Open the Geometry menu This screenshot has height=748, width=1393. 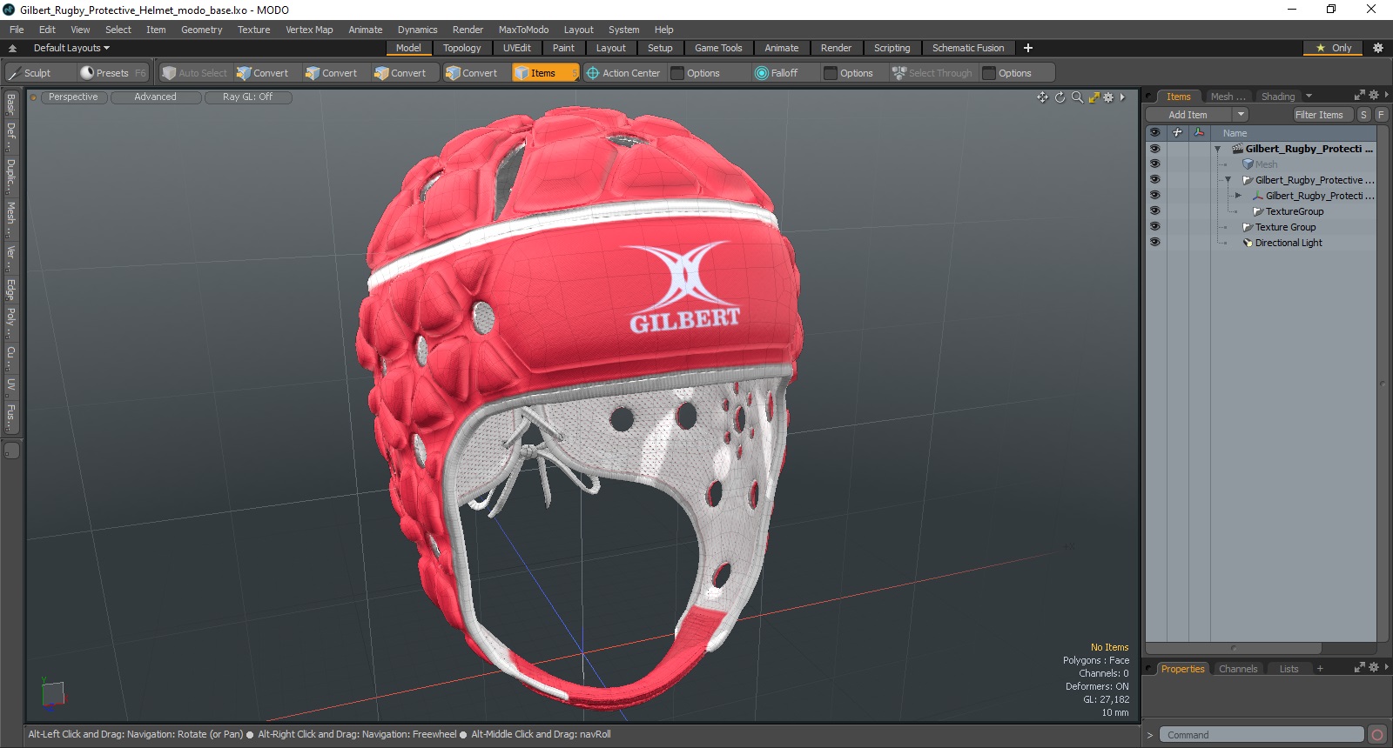tap(201, 30)
